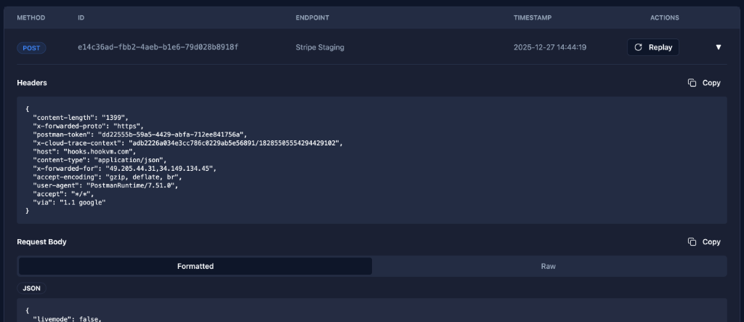Click the livemode line in request body
This screenshot has height=322, width=744.
coord(58,318)
